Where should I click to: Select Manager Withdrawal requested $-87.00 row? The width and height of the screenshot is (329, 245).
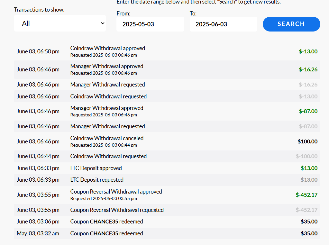pos(107,126)
